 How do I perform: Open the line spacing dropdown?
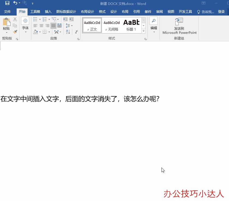(69, 25)
